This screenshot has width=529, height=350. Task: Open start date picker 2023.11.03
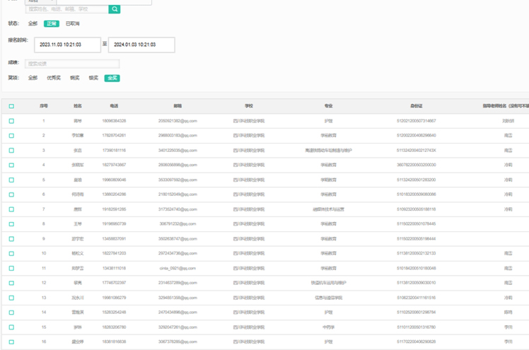tap(67, 45)
